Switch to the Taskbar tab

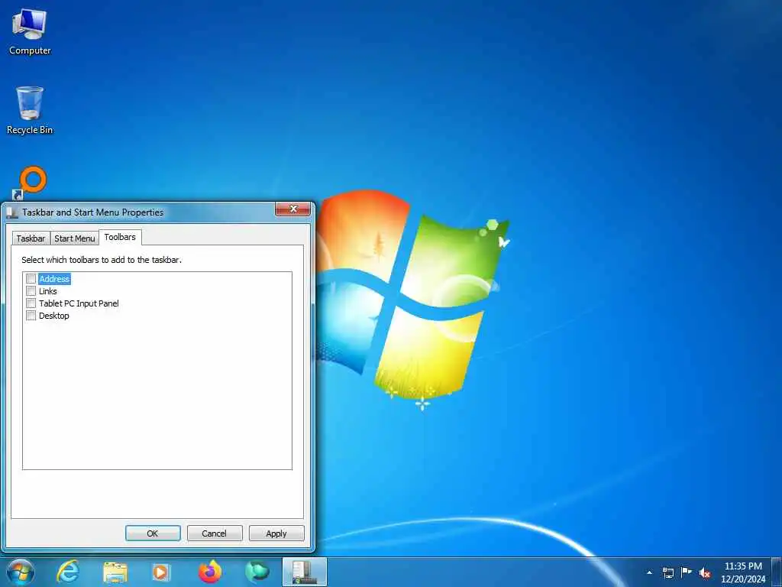tap(31, 238)
